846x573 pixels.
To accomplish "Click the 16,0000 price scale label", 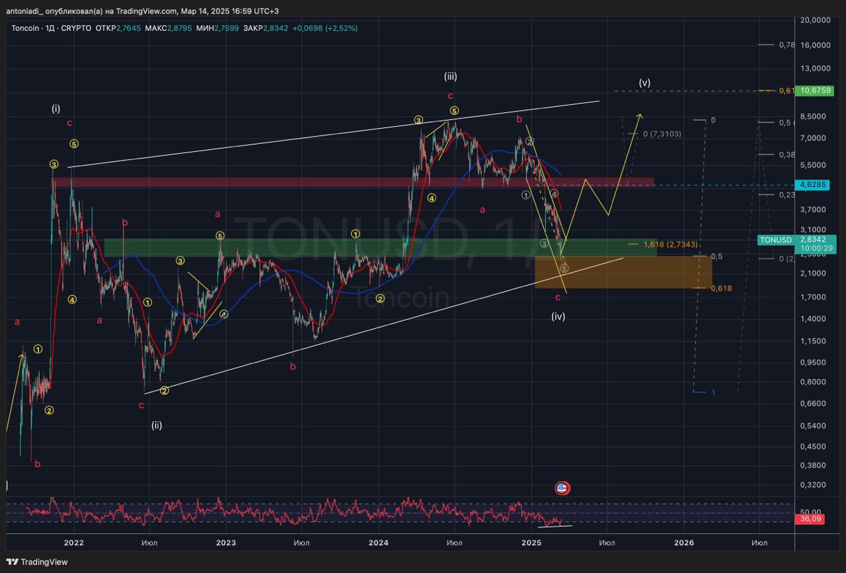I will click(815, 45).
